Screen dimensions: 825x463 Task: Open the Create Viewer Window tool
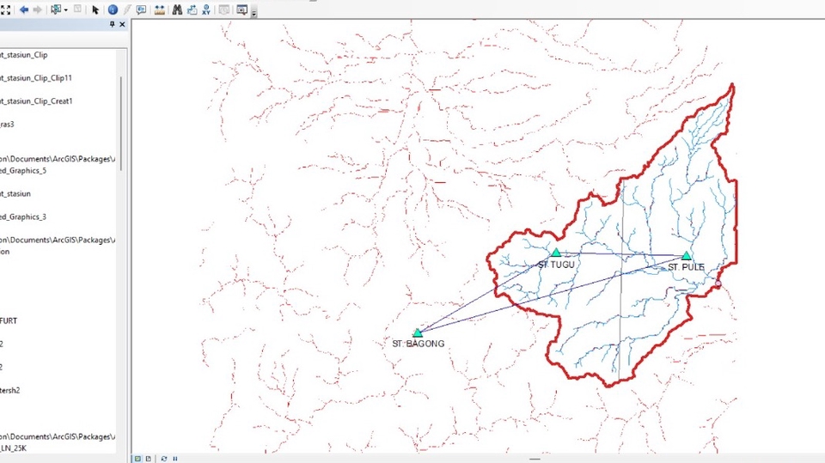coord(242,9)
